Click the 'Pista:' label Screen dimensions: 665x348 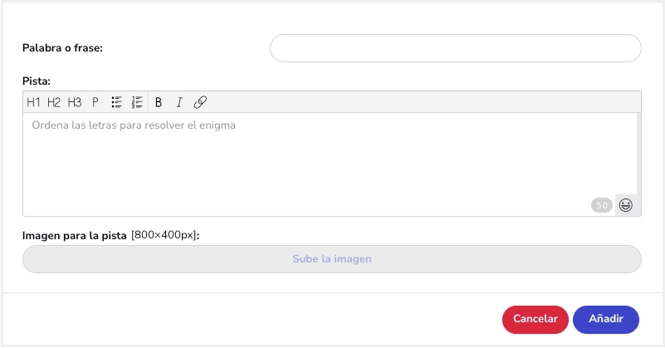(37, 81)
